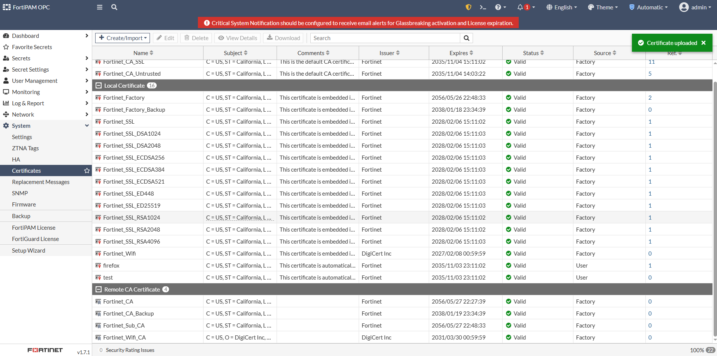Sort table by Expires column arrows
This screenshot has height=356, width=717.
click(x=471, y=53)
